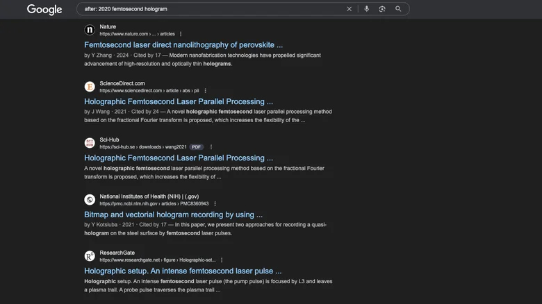Open more options for NIH result
The height and width of the screenshot is (304, 542).
click(215, 204)
